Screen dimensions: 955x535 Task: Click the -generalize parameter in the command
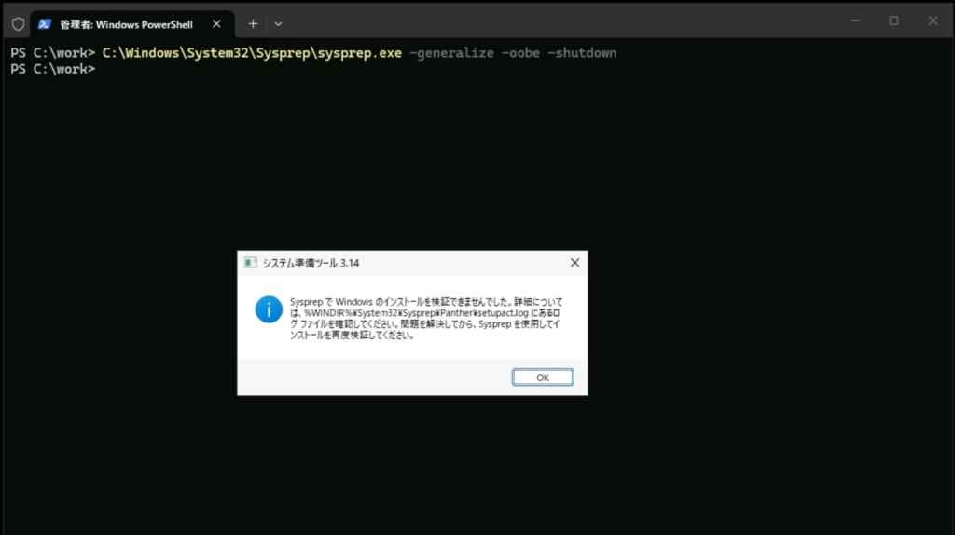[x=451, y=53]
